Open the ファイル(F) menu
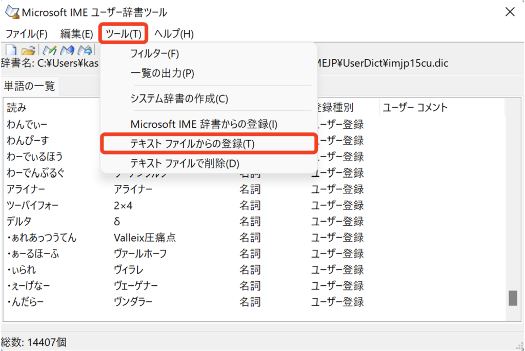Image resolution: width=525 pixels, height=351 pixels. coord(26,34)
